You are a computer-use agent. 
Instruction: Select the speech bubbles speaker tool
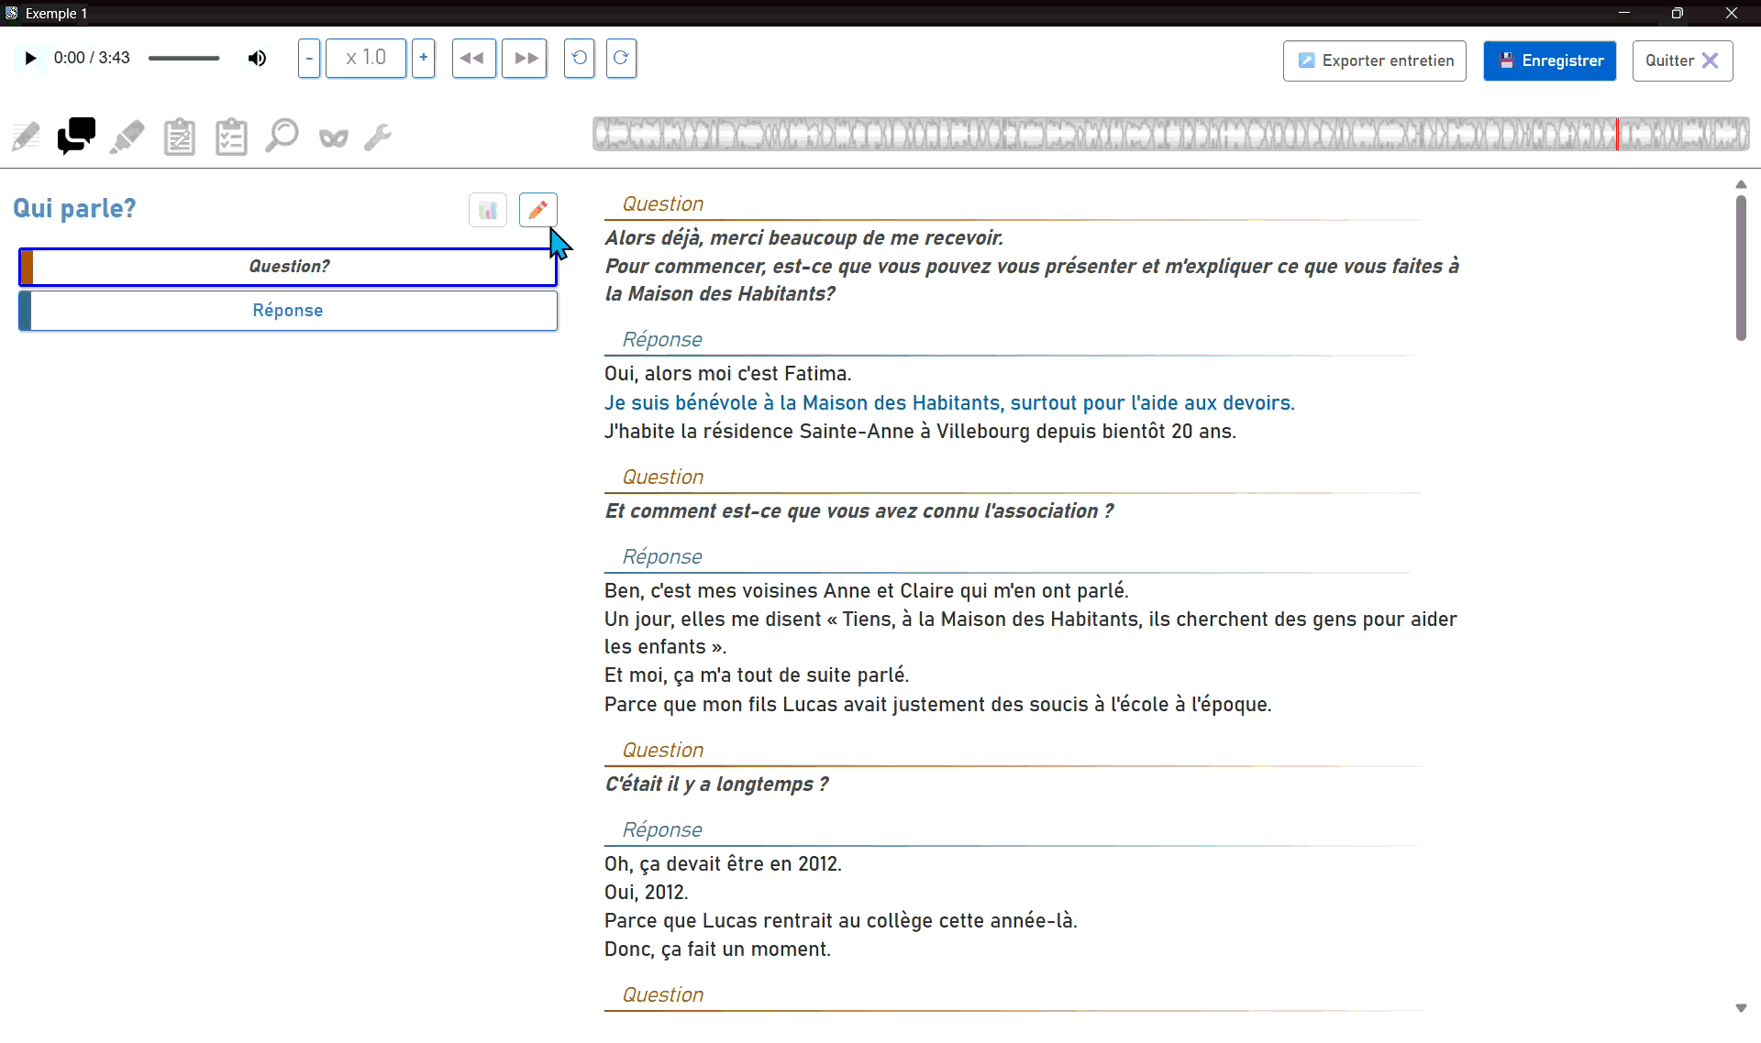(x=76, y=137)
